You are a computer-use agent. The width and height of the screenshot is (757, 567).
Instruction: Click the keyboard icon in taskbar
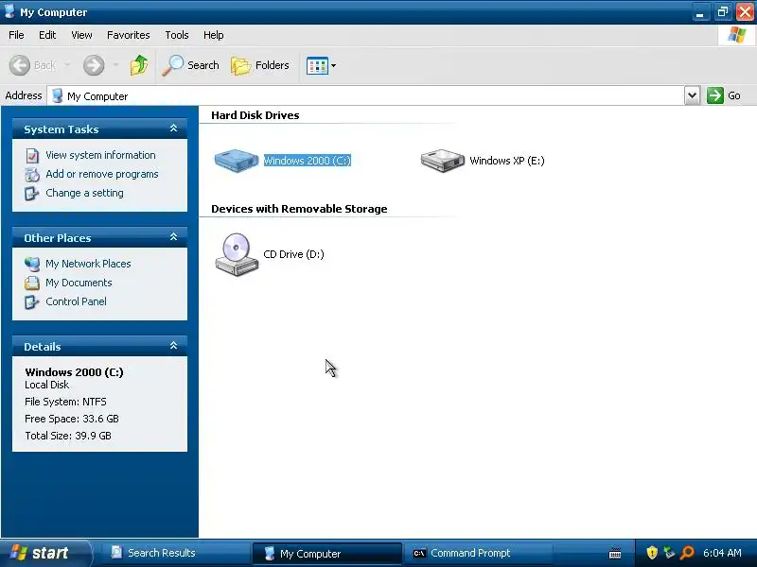pyautogui.click(x=615, y=554)
